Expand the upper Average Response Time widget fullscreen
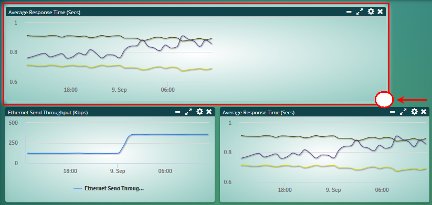The image size is (432, 205). click(x=360, y=12)
